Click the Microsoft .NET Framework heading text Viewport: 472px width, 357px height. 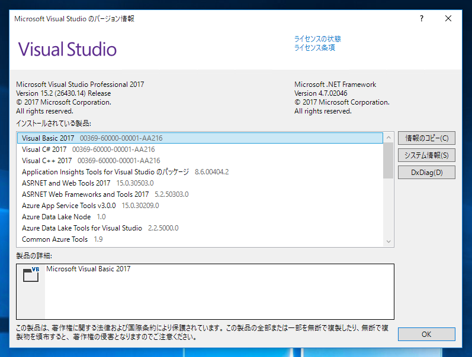(335, 85)
